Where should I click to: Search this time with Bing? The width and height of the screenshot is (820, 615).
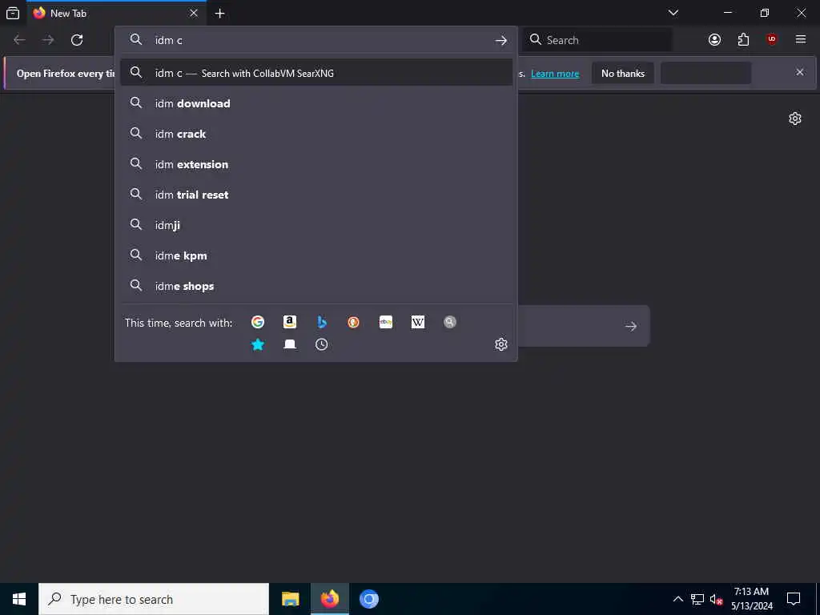click(322, 322)
